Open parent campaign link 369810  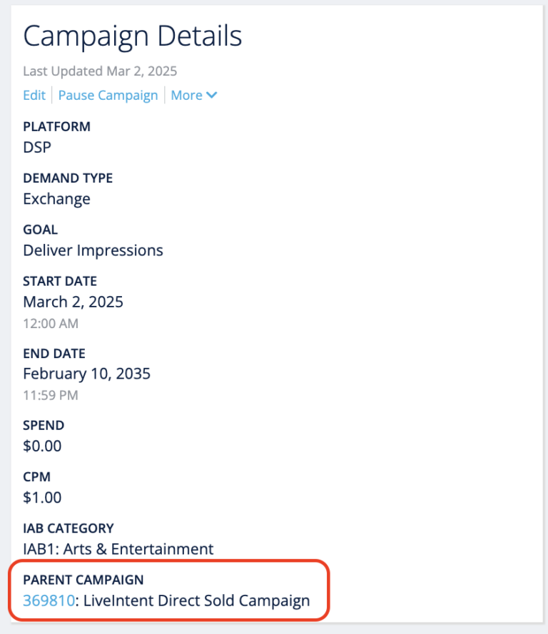pyautogui.click(x=47, y=600)
